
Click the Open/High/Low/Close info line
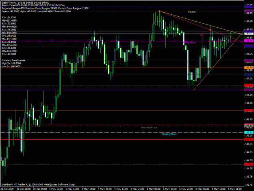click(36, 11)
